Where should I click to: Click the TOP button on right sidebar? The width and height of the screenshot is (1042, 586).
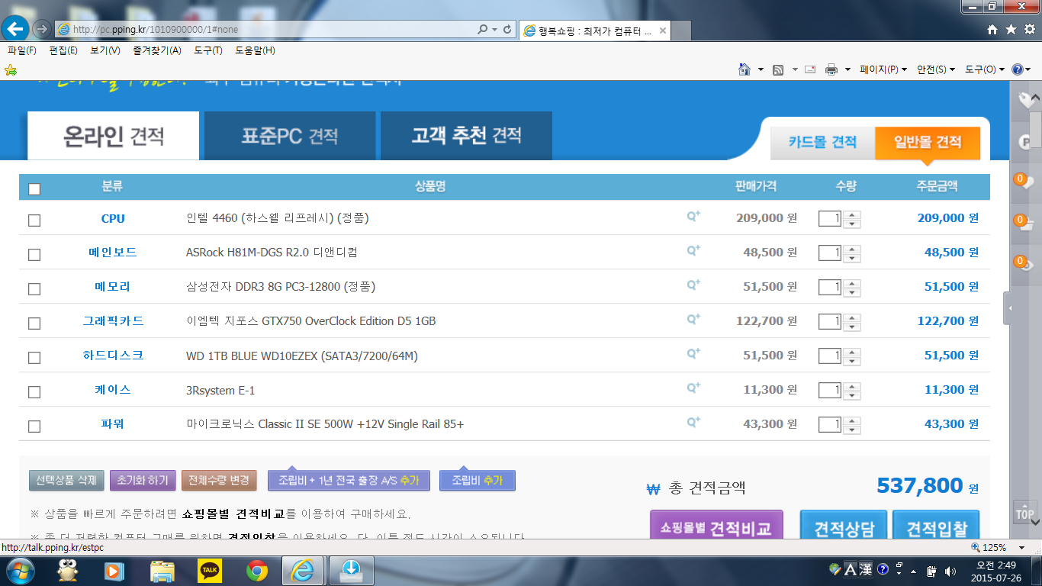pyautogui.click(x=1024, y=512)
